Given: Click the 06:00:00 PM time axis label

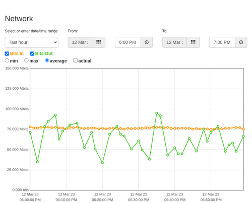Looking at the screenshot, I should (30, 200).
